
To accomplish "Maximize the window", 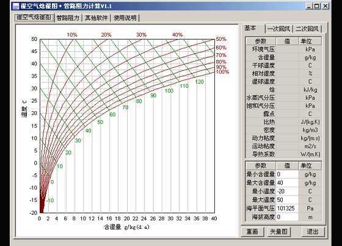I will (317, 6).
